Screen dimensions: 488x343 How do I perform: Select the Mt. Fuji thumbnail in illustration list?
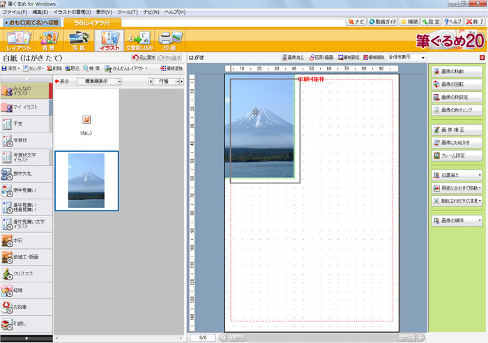click(x=86, y=181)
